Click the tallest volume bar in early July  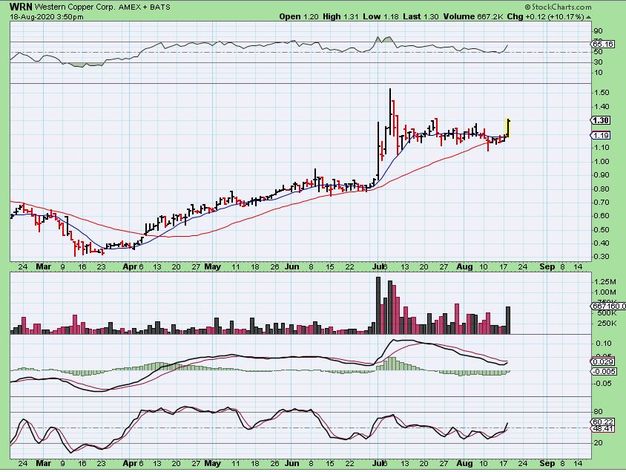(x=378, y=305)
